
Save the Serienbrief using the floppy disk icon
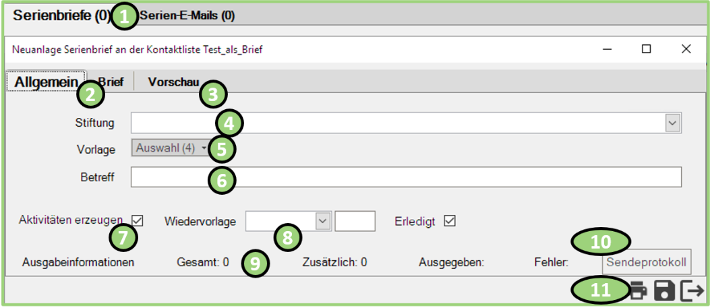(x=665, y=291)
